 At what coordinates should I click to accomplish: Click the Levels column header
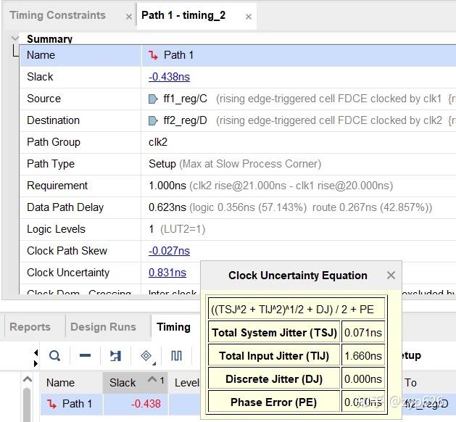(186, 382)
